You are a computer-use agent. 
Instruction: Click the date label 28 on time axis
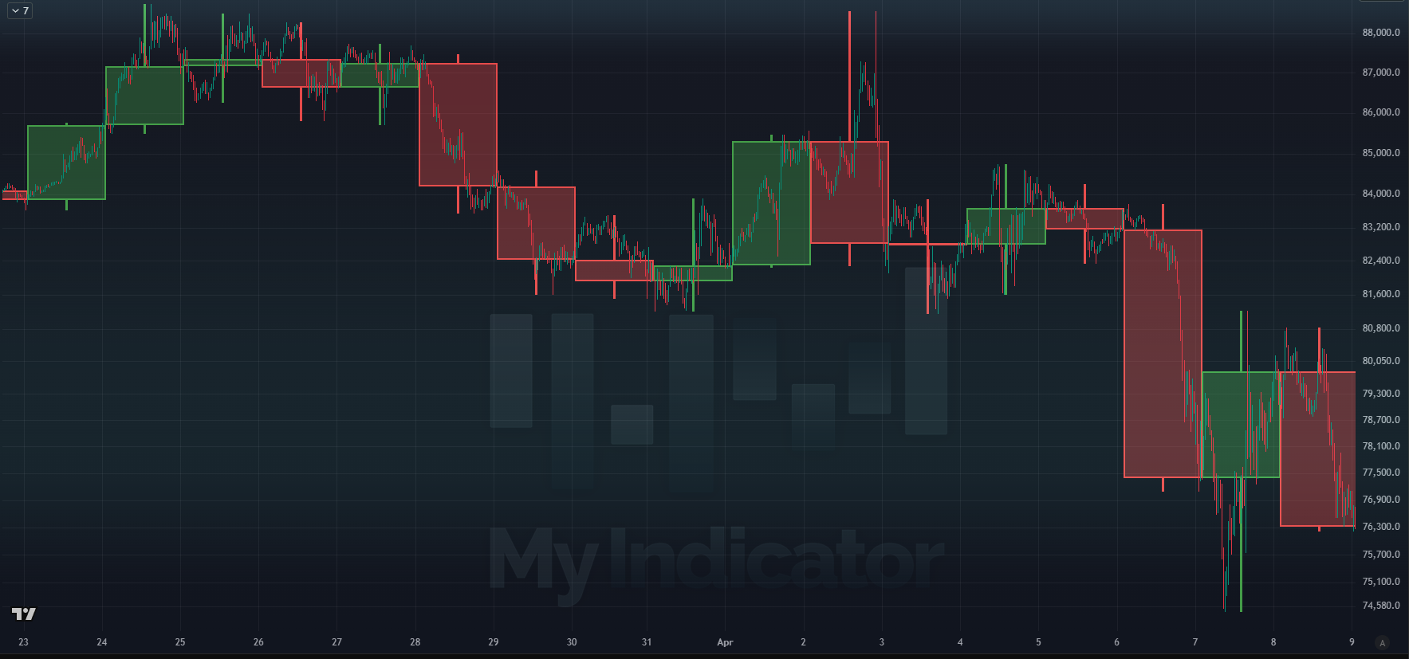coord(415,642)
